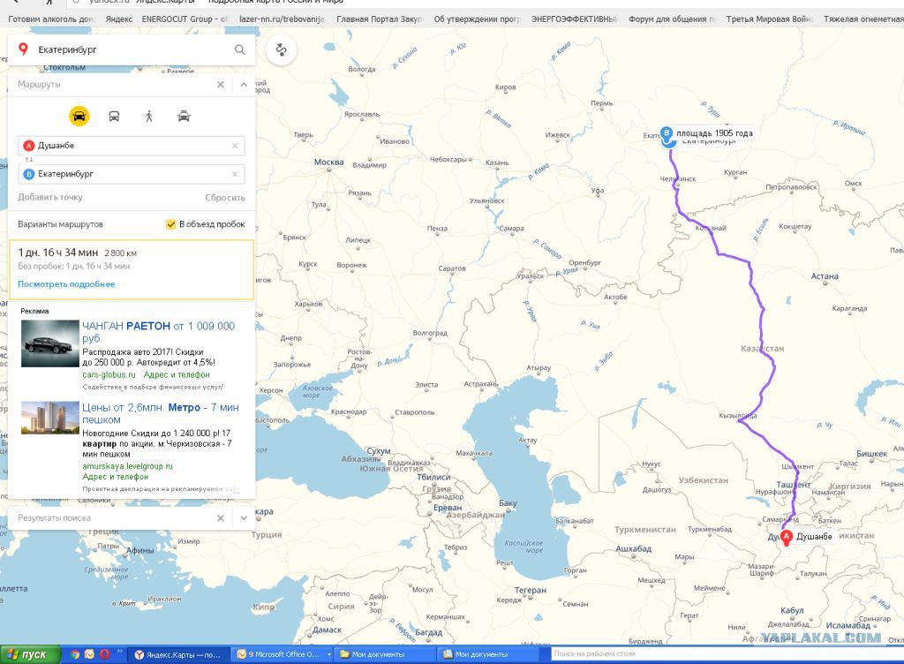Open the Главная Портал Закупок bookmark
This screenshot has width=904, height=664.
[380, 19]
